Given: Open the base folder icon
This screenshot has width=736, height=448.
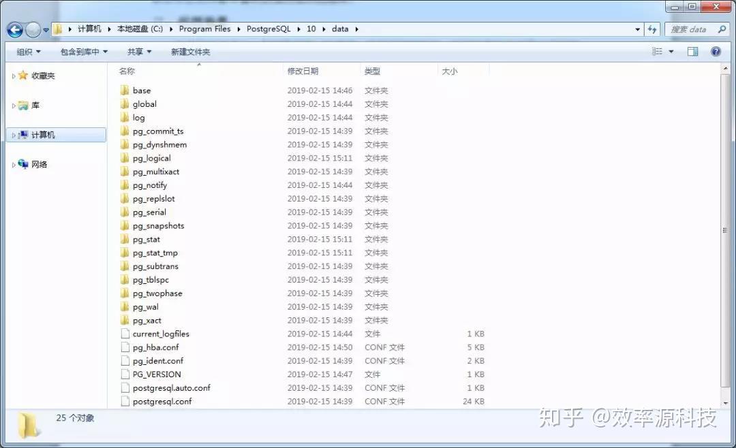Looking at the screenshot, I should pos(125,90).
